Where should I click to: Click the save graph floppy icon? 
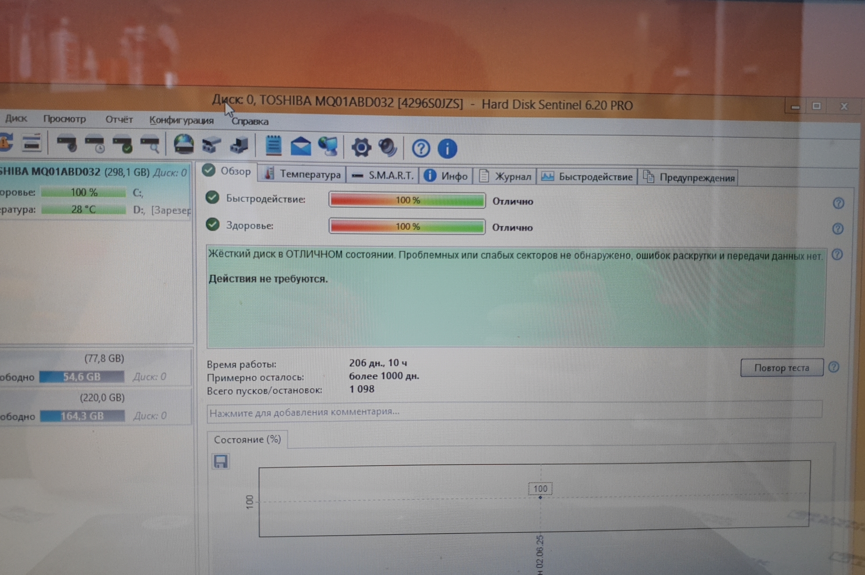221,461
